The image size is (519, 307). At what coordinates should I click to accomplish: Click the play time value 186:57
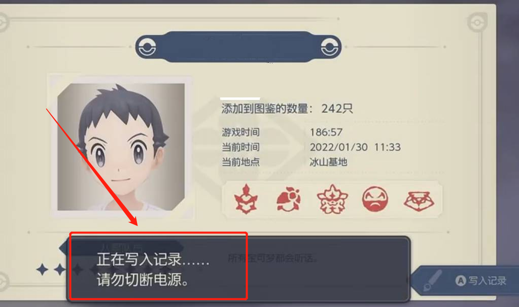326,132
